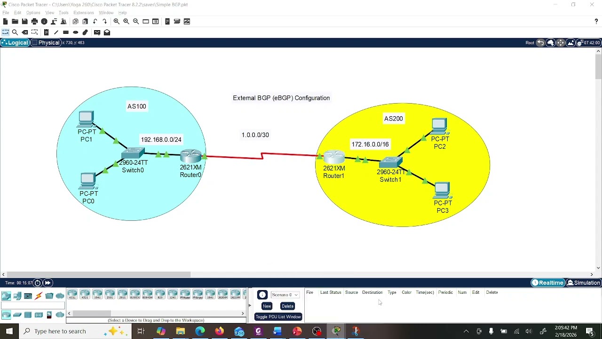Image resolution: width=602 pixels, height=339 pixels.
Task: Click the Undo arrow icon
Action: 95,22
